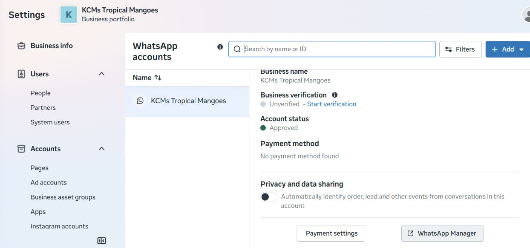
Task: Click the Business verification info icon
Action: (x=334, y=95)
